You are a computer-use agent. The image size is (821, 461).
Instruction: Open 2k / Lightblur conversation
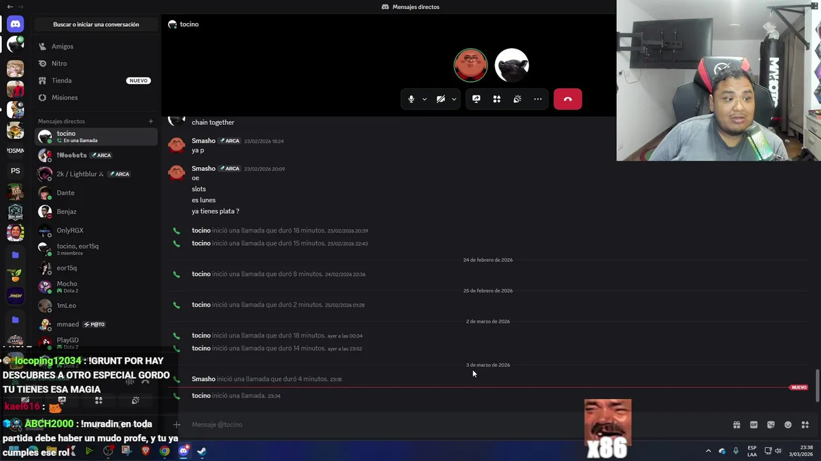[96, 174]
